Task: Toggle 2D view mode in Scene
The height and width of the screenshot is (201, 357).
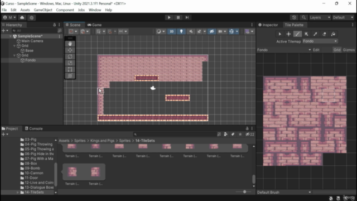Action: pyautogui.click(x=172, y=31)
